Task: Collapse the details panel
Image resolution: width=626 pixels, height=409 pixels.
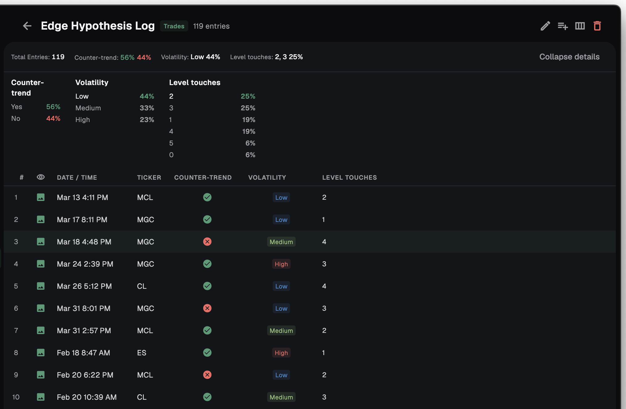Action: tap(569, 57)
